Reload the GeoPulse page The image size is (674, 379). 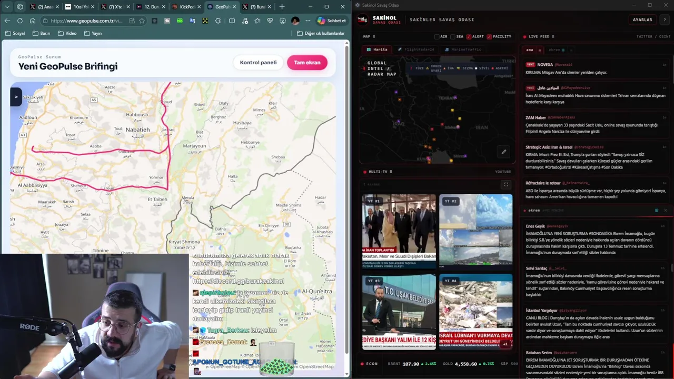point(19,21)
